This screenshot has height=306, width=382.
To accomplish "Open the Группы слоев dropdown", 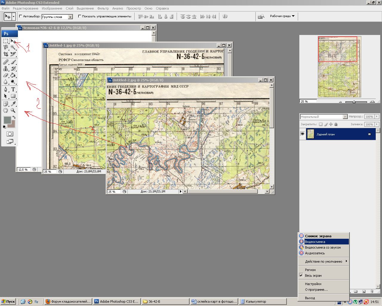I will [70, 17].
